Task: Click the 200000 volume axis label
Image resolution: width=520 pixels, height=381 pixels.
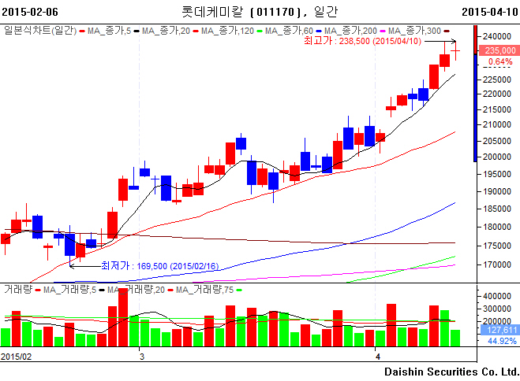Action: pos(497,321)
